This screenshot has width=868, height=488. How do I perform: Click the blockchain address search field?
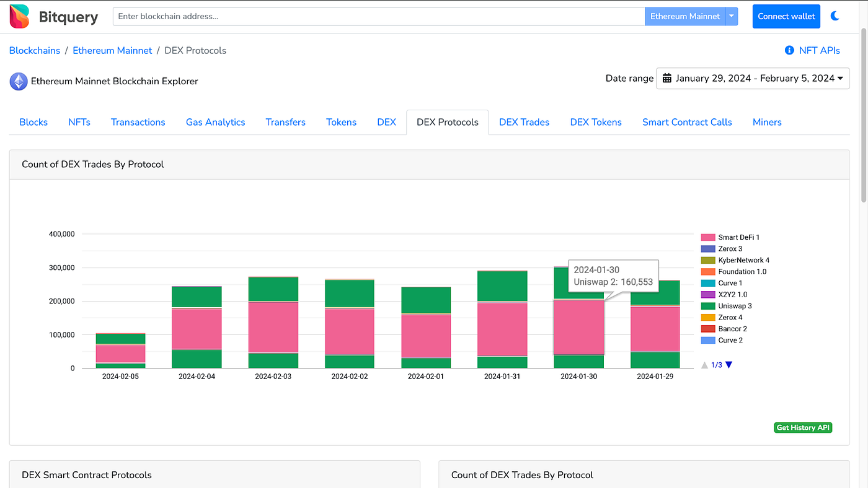point(378,16)
